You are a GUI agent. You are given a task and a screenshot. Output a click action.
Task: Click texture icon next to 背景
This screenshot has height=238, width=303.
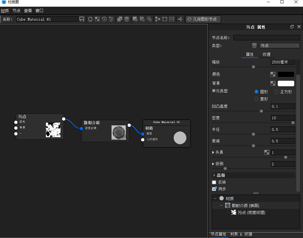pos(273,83)
